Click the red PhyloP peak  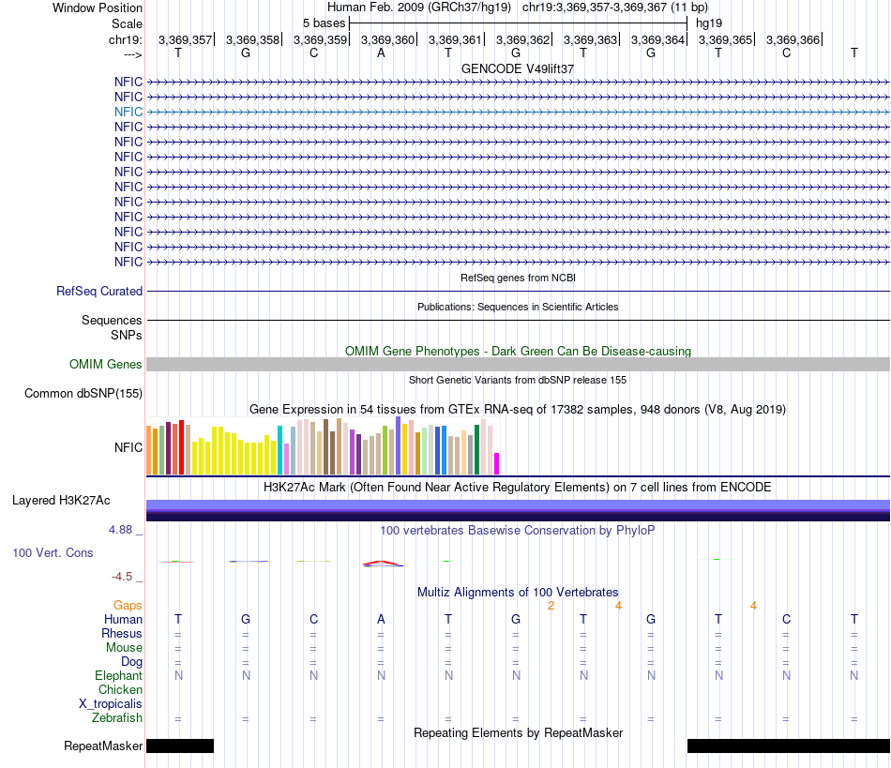pyautogui.click(x=382, y=564)
